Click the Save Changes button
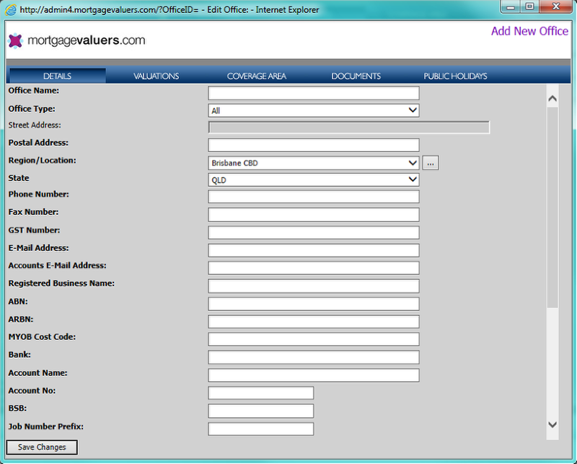Screen dimensions: 577x464 [x=42, y=447]
